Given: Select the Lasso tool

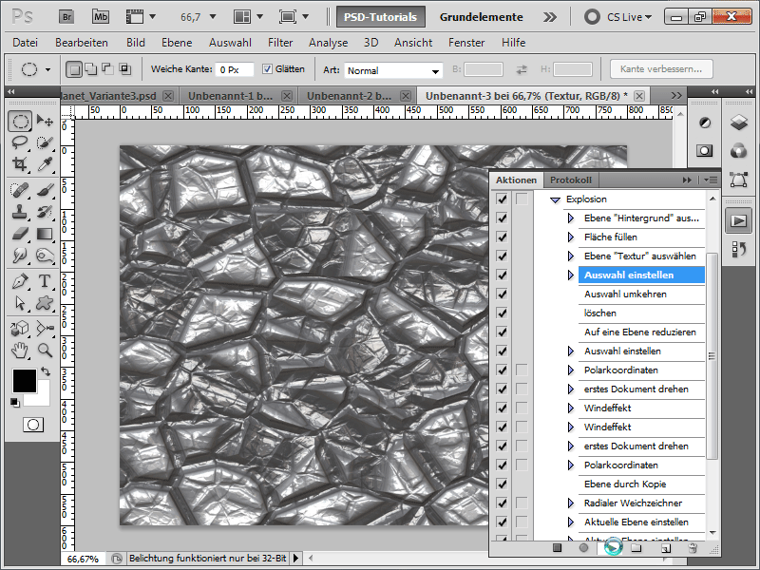Looking at the screenshot, I should 20,142.
